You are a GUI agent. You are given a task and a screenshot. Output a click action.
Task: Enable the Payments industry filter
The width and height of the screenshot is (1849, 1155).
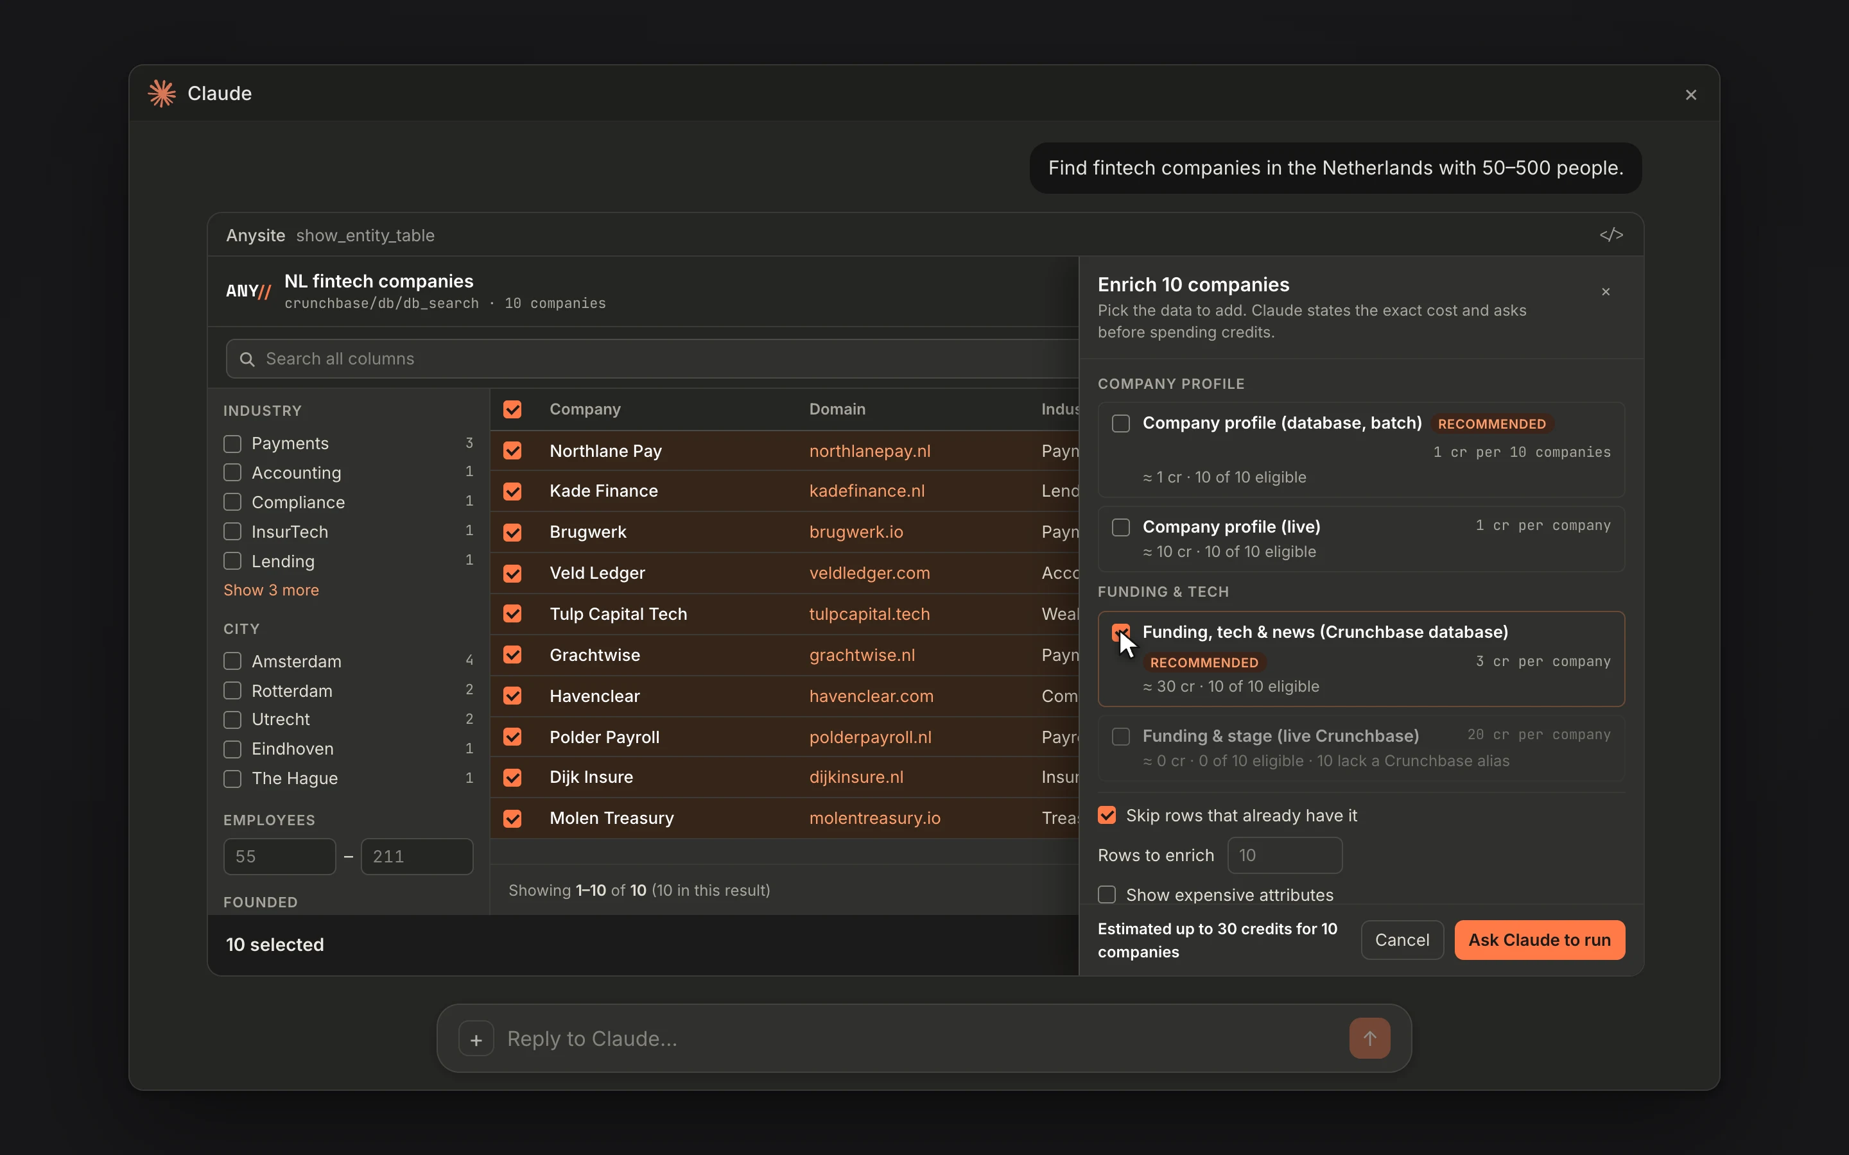point(232,444)
